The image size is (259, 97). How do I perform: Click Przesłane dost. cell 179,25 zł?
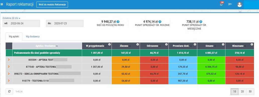(x=183, y=67)
